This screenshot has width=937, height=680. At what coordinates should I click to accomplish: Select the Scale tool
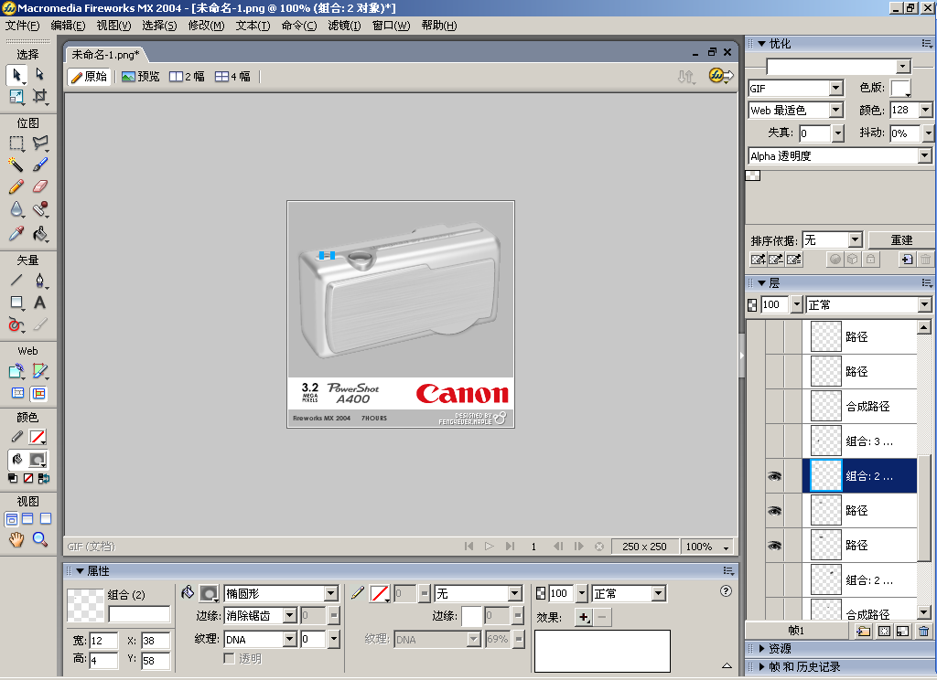point(16,96)
